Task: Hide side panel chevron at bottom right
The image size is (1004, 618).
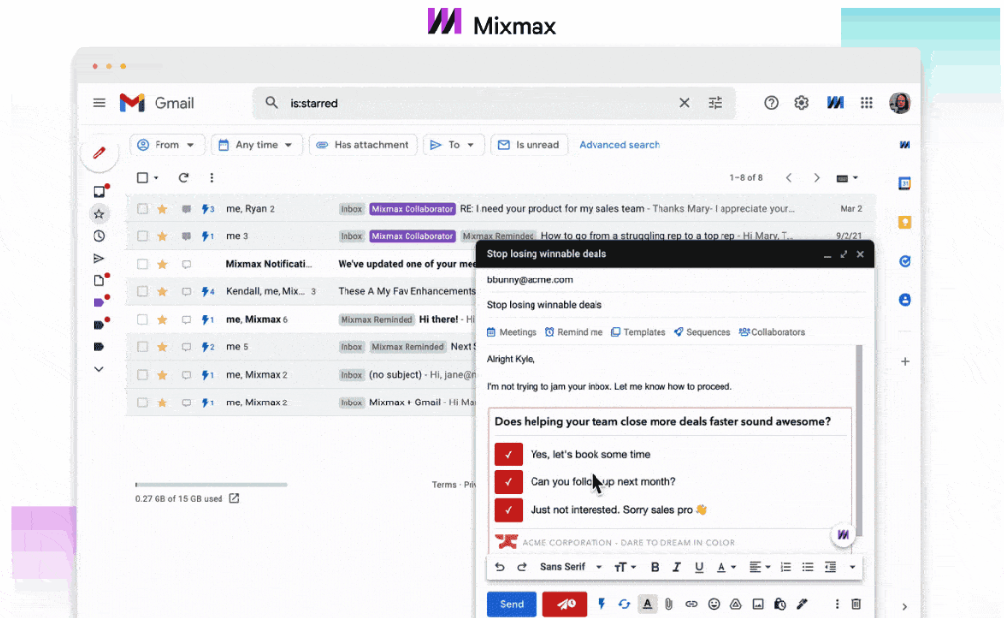Action: 905,607
